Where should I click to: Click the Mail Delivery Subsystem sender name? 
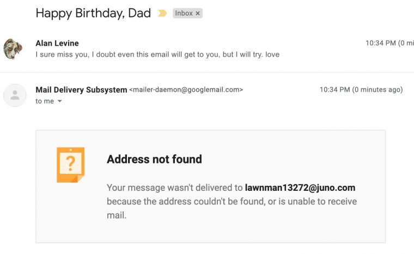(81, 89)
